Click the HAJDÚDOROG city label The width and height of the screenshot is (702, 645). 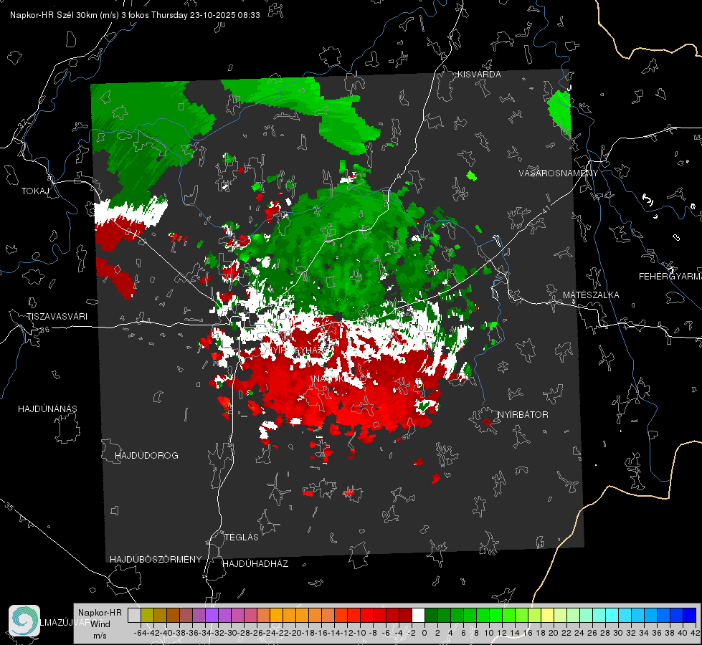[146, 455]
